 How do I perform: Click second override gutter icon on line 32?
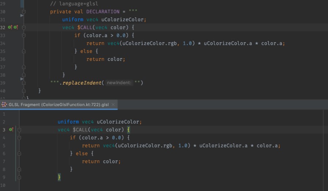(15, 28)
